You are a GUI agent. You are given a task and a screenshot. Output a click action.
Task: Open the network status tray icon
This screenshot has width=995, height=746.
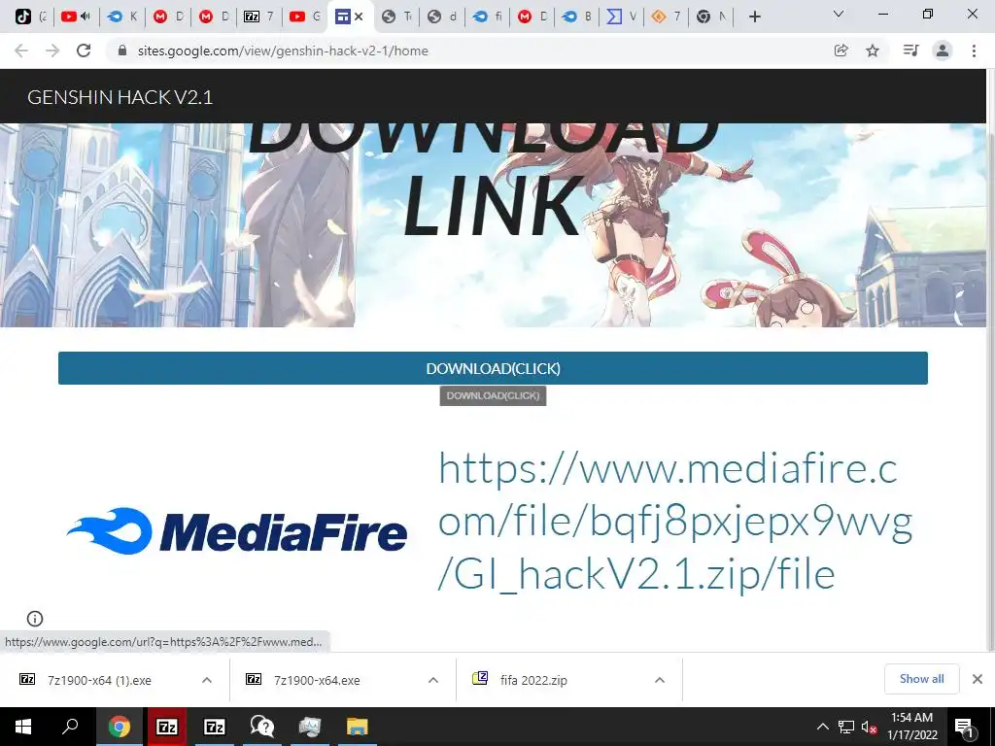click(846, 727)
